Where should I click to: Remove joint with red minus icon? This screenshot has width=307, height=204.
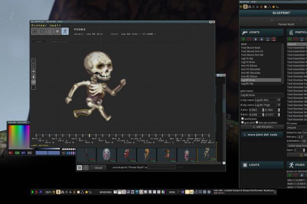(x=249, y=39)
